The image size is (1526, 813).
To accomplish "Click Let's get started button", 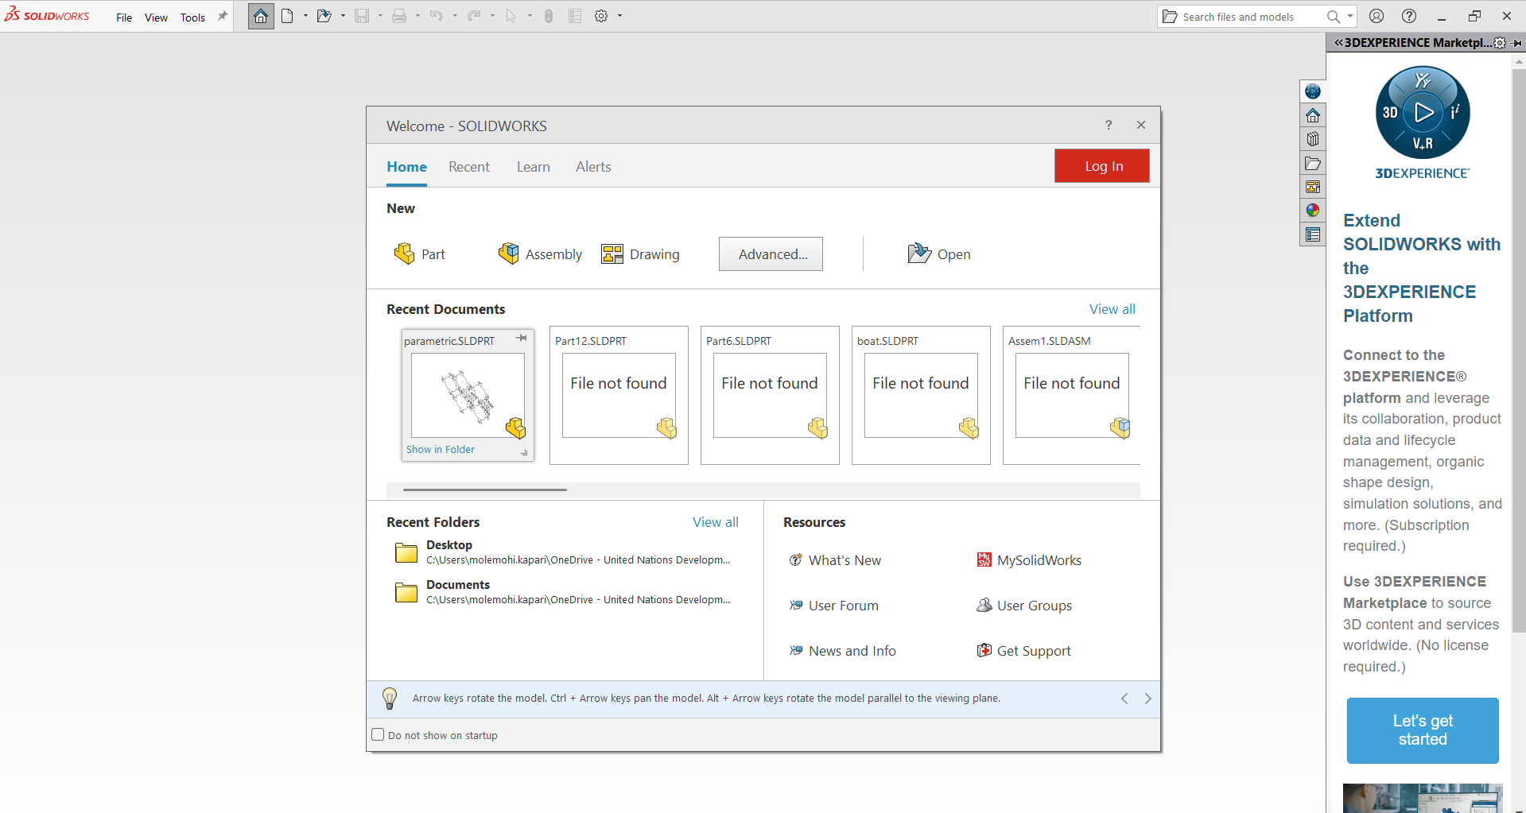I will click(x=1423, y=730).
